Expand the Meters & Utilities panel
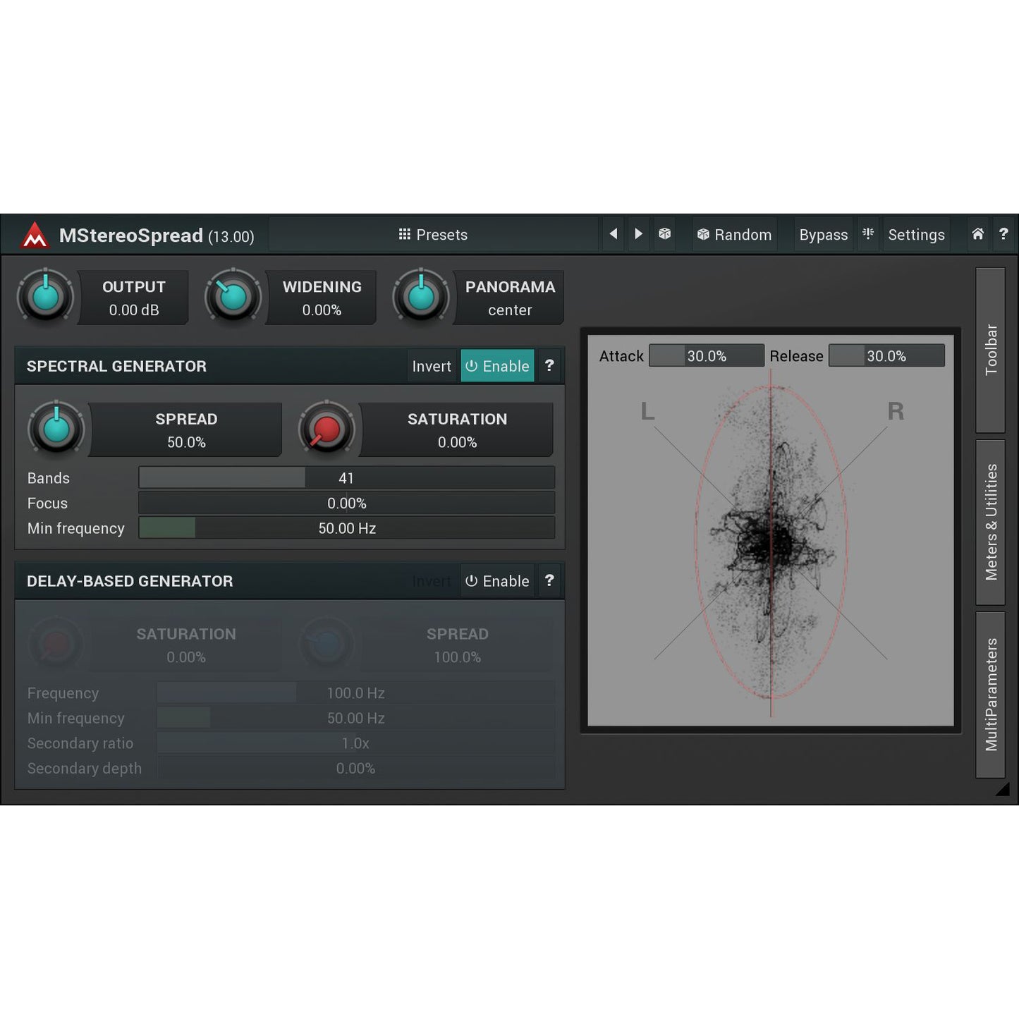The width and height of the screenshot is (1019, 1019). pyautogui.click(x=990, y=522)
